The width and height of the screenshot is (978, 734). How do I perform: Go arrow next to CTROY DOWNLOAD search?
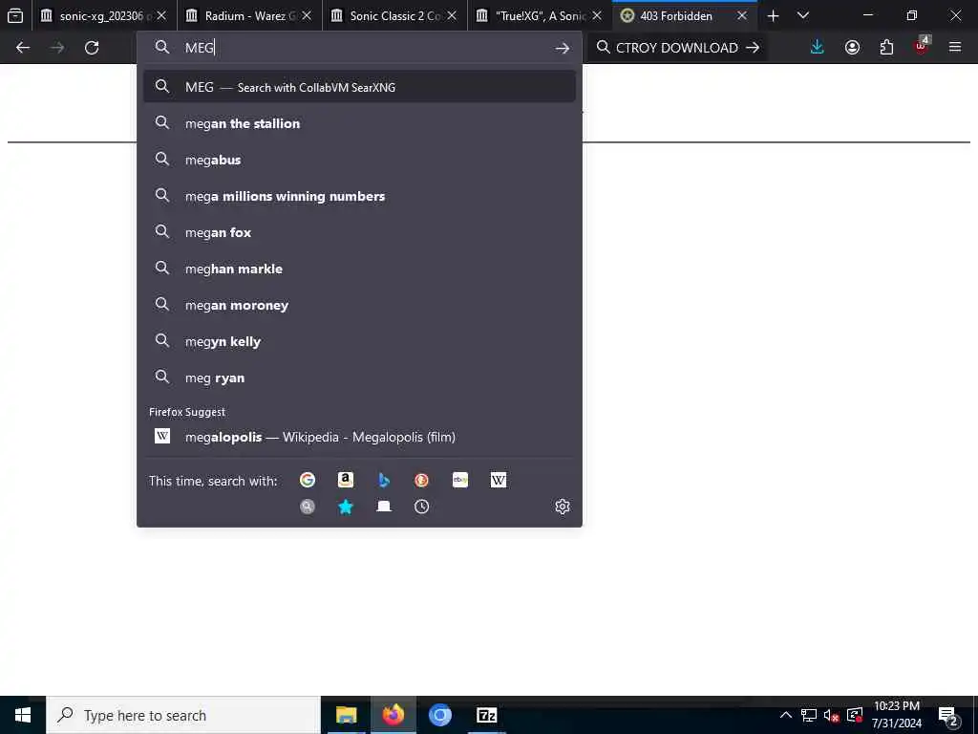click(x=753, y=48)
